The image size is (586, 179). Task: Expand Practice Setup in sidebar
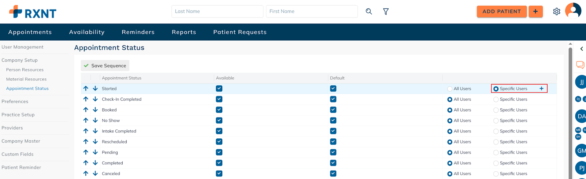18,115
